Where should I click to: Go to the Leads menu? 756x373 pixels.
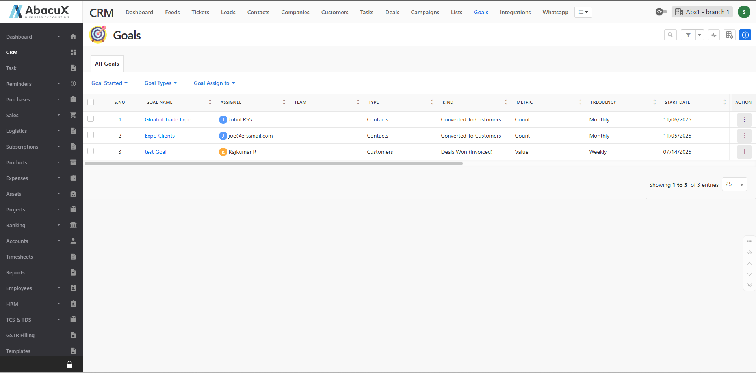point(228,12)
